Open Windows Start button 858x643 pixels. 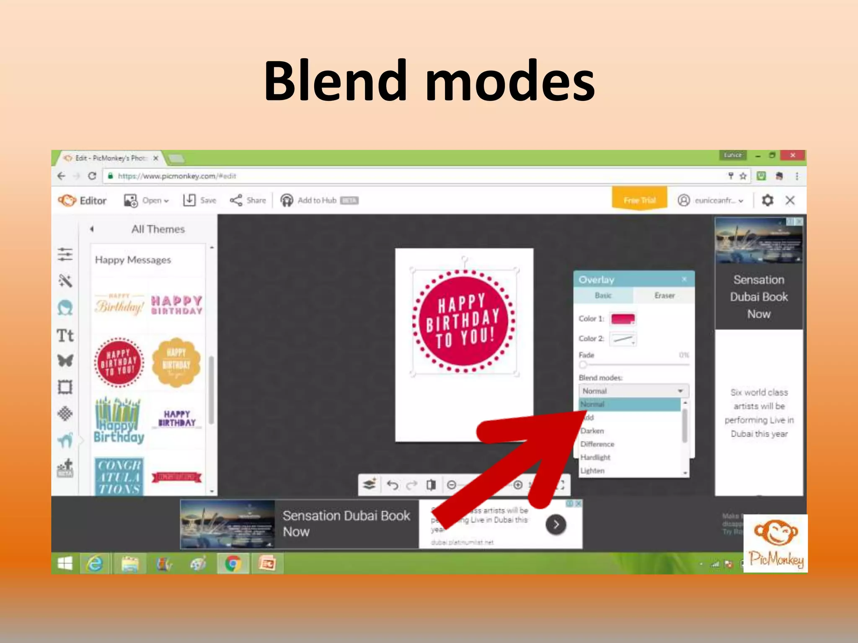pos(65,564)
